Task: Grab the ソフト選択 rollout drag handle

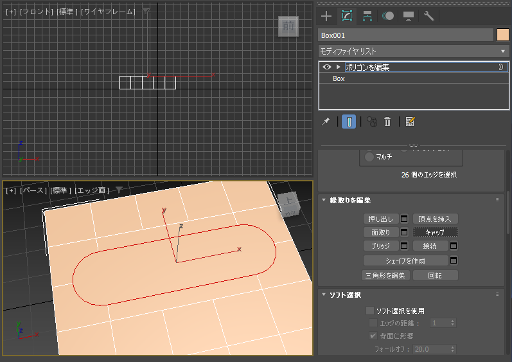Action: click(x=498, y=294)
